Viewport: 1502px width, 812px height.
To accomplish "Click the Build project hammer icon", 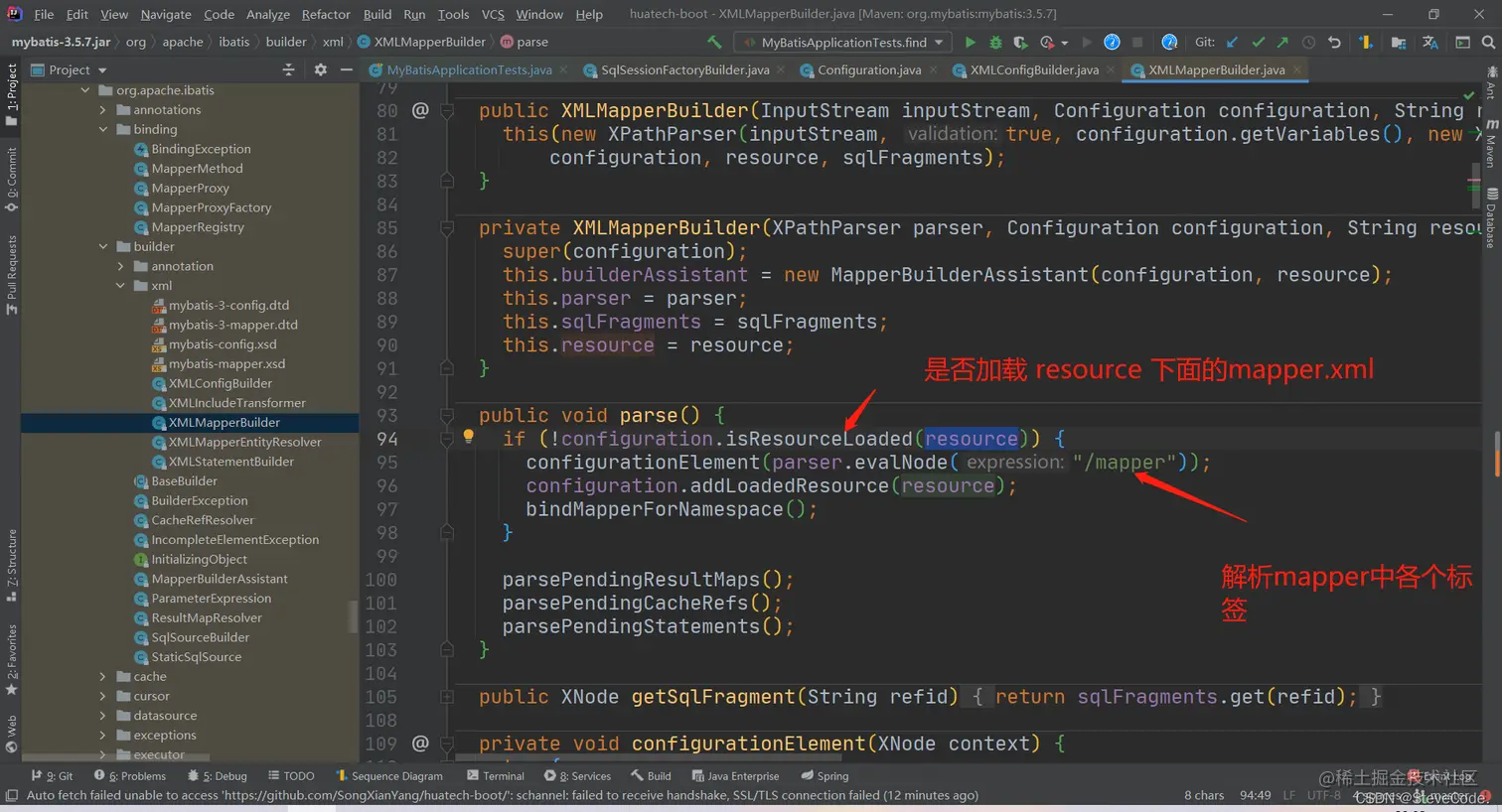I will coord(714,42).
